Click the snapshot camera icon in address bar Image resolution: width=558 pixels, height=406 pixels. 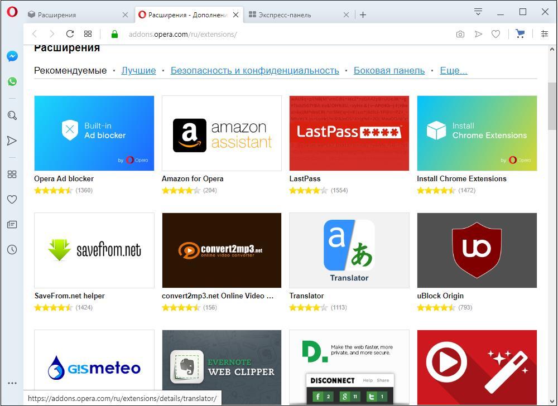[x=460, y=34]
